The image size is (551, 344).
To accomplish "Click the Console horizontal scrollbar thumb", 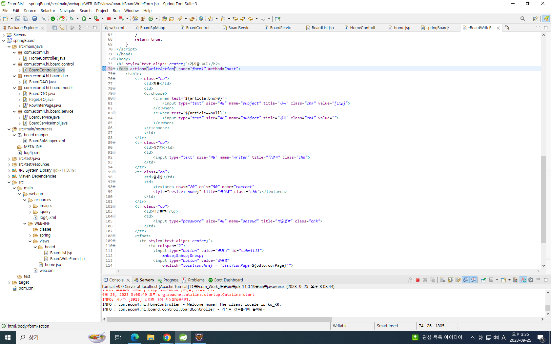I will 219,319.
